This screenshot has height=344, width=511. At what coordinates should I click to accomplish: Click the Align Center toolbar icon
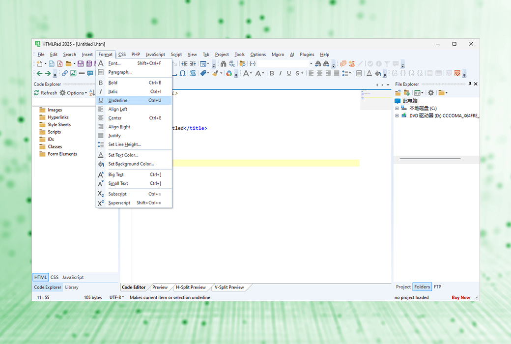point(320,73)
